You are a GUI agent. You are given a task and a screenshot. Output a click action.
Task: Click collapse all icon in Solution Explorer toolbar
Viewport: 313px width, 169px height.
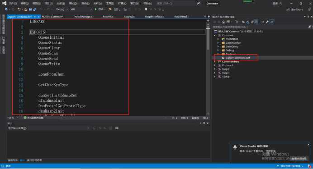click(252, 22)
